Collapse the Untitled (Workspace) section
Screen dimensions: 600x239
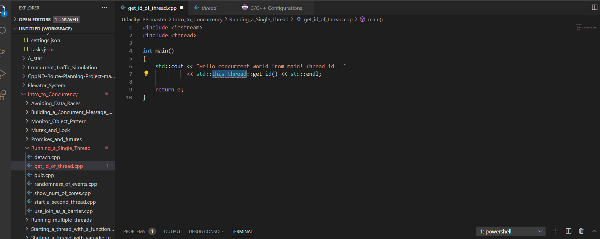point(63,29)
